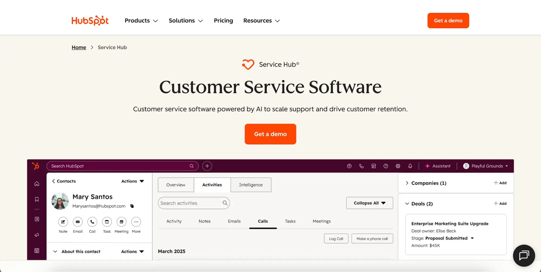541x272 pixels.
Task: Click the Note icon under Mary Santos
Action: (x=63, y=222)
